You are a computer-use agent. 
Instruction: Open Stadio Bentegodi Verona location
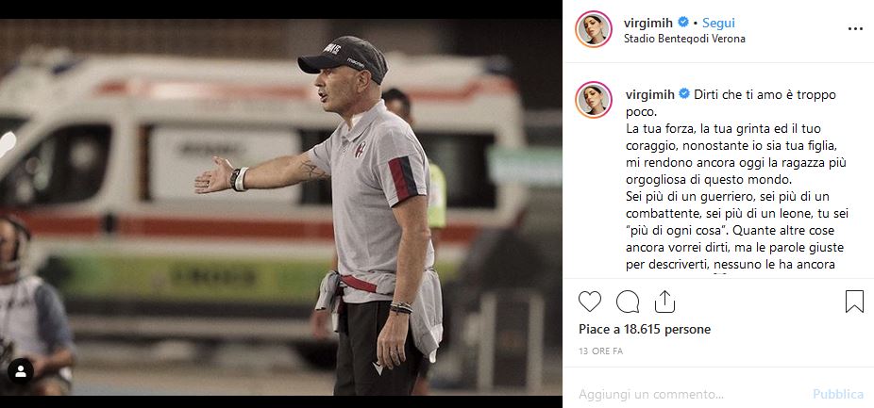[684, 39]
